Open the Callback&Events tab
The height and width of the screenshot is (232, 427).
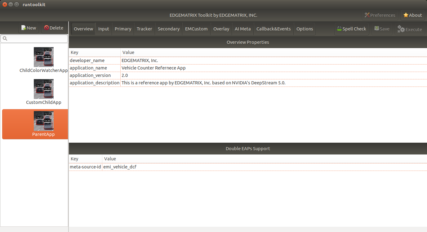point(274,29)
